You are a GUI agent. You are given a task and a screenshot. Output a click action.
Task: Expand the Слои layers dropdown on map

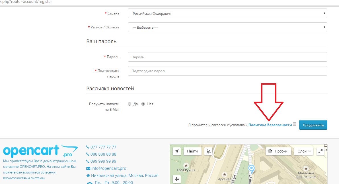pos(304,151)
